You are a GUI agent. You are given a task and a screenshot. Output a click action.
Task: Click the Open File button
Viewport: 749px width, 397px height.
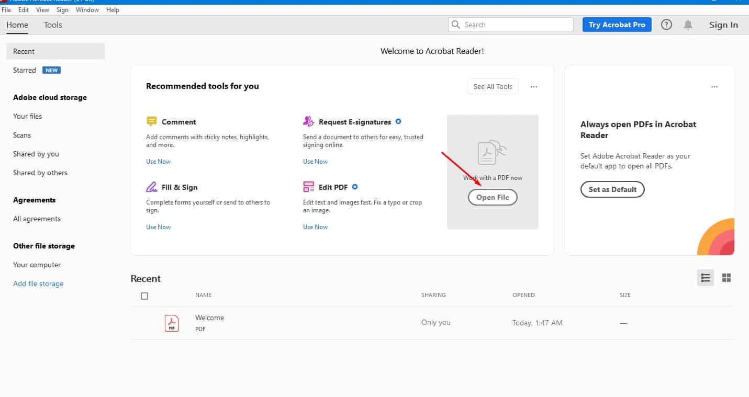point(493,197)
